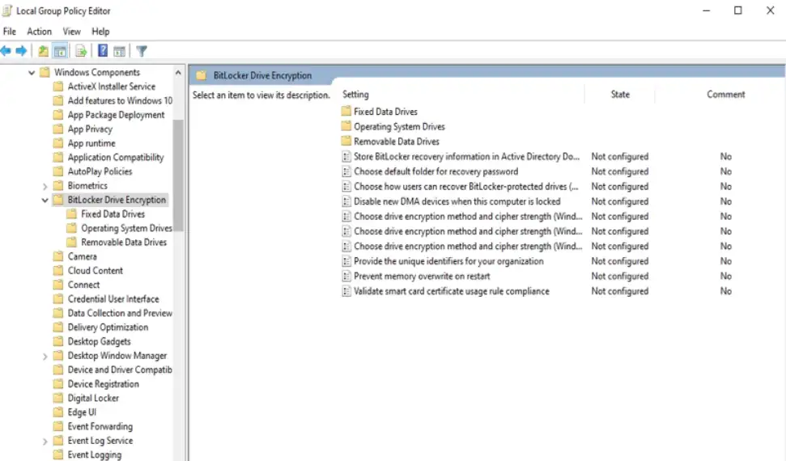The width and height of the screenshot is (786, 461).
Task: Select ActiveX Installer Service in tree
Action: pyautogui.click(x=111, y=87)
